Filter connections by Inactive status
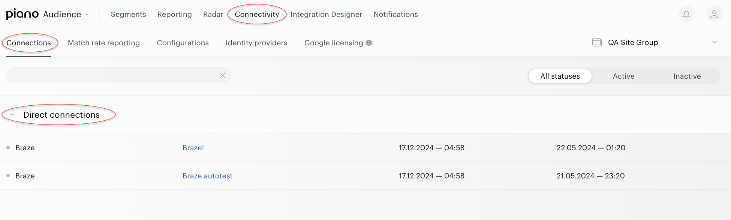This screenshot has width=731, height=220. click(687, 76)
